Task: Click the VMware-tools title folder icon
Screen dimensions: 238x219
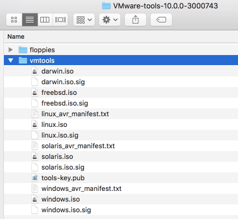Action: pos(106,6)
